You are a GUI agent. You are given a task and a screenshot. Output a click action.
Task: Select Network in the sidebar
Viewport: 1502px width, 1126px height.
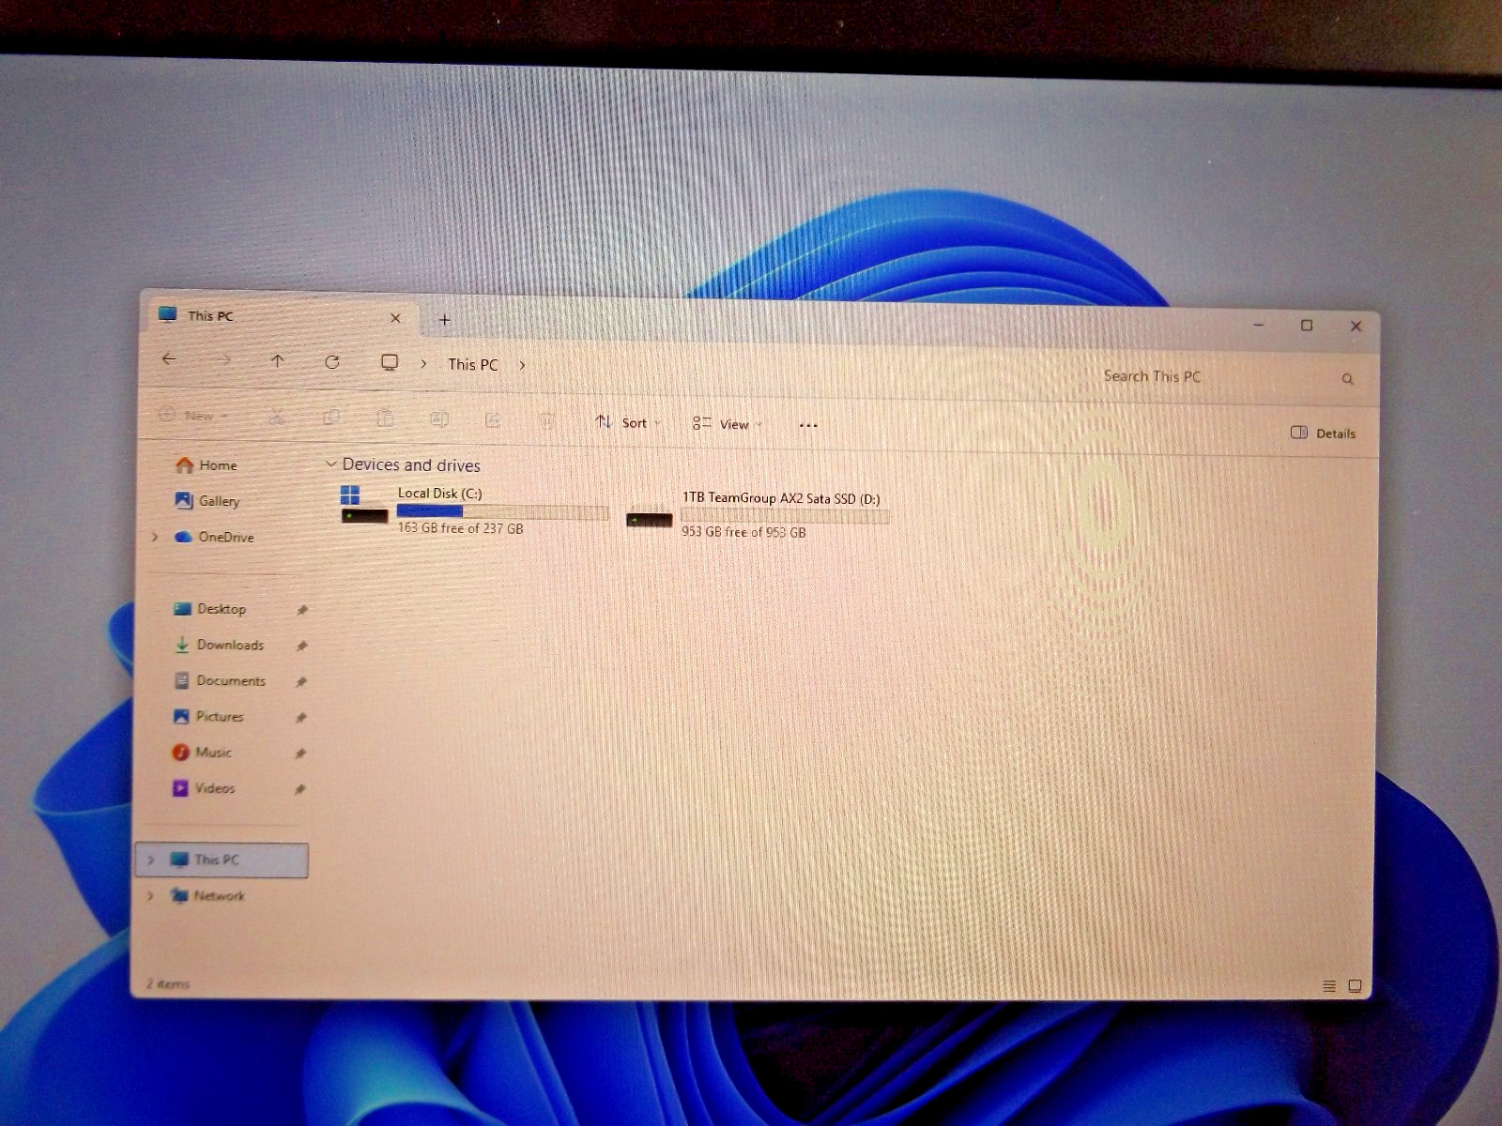tap(207, 895)
